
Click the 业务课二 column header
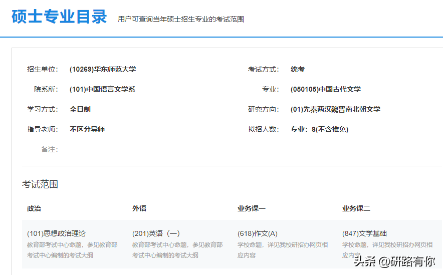click(x=356, y=209)
